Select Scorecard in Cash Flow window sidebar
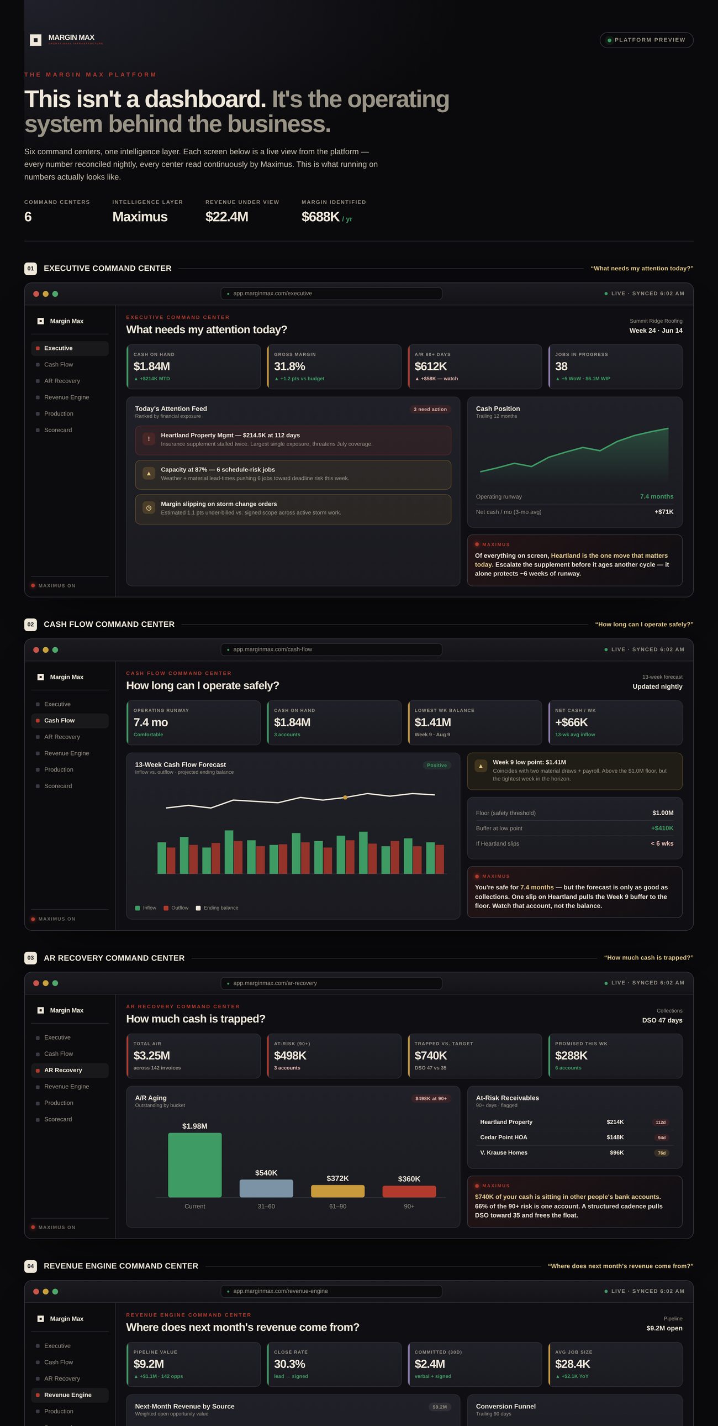Viewport: 718px width, 1426px height. tap(70, 786)
